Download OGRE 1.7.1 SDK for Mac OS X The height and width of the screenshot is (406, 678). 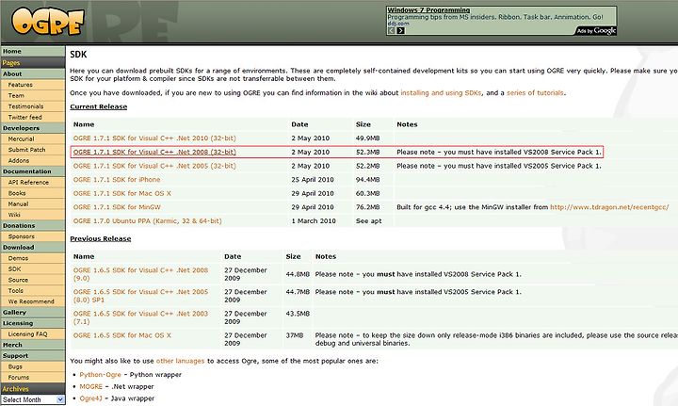122,193
